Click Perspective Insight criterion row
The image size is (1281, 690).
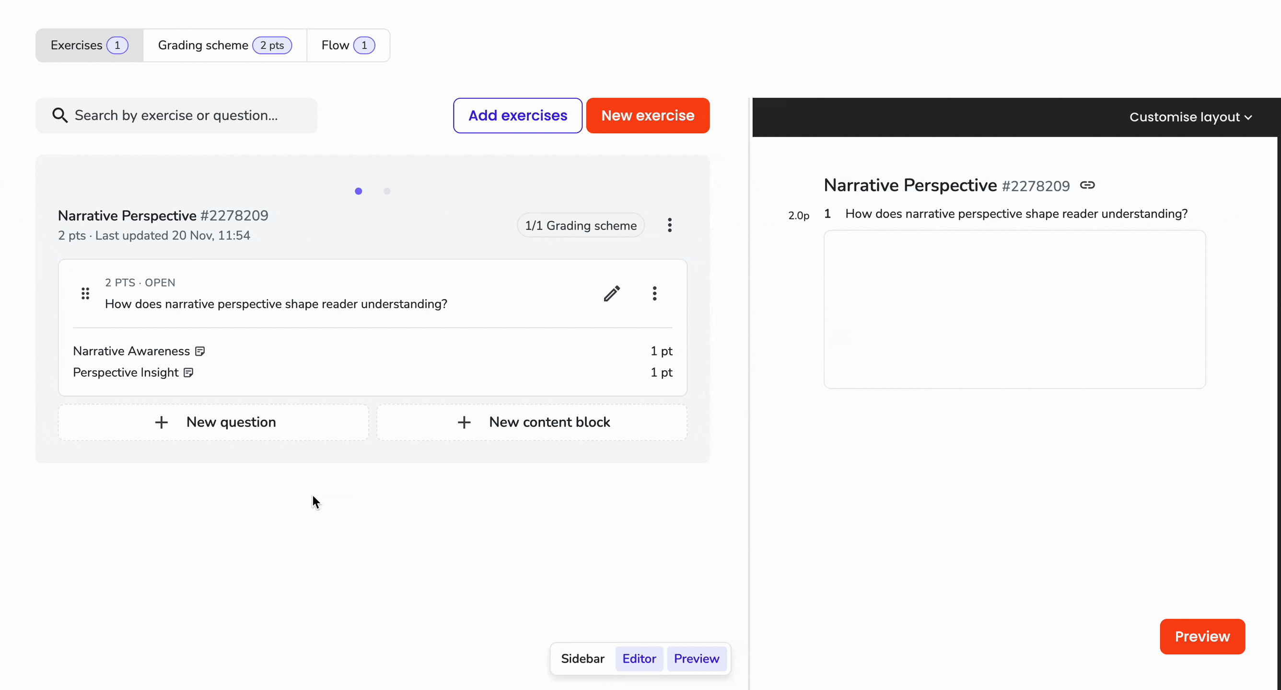pyautogui.click(x=373, y=373)
